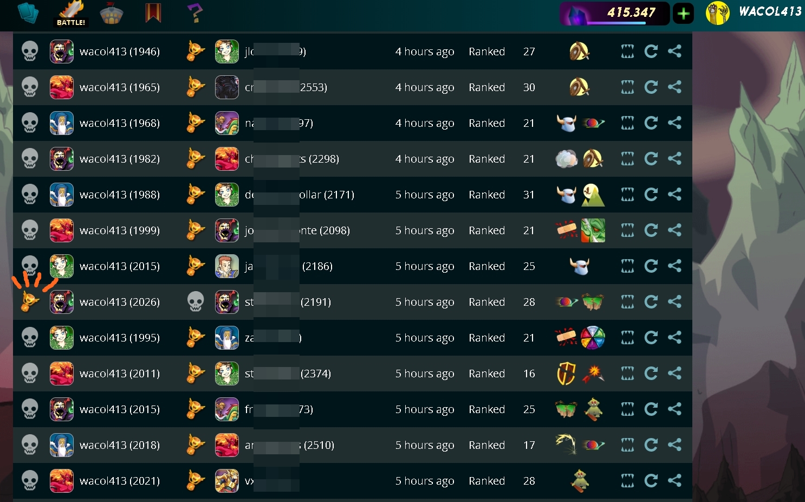Open the castle guild icon in top bar
This screenshot has height=502, width=805.
point(112,13)
